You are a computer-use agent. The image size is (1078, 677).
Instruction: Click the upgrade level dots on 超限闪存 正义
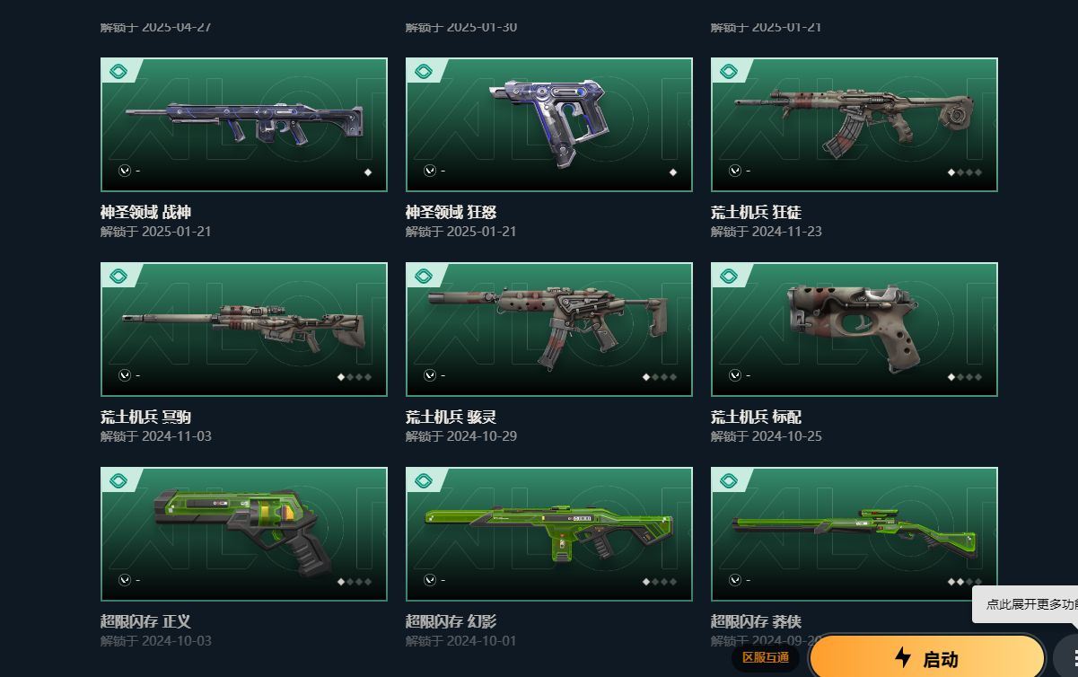coord(355,582)
